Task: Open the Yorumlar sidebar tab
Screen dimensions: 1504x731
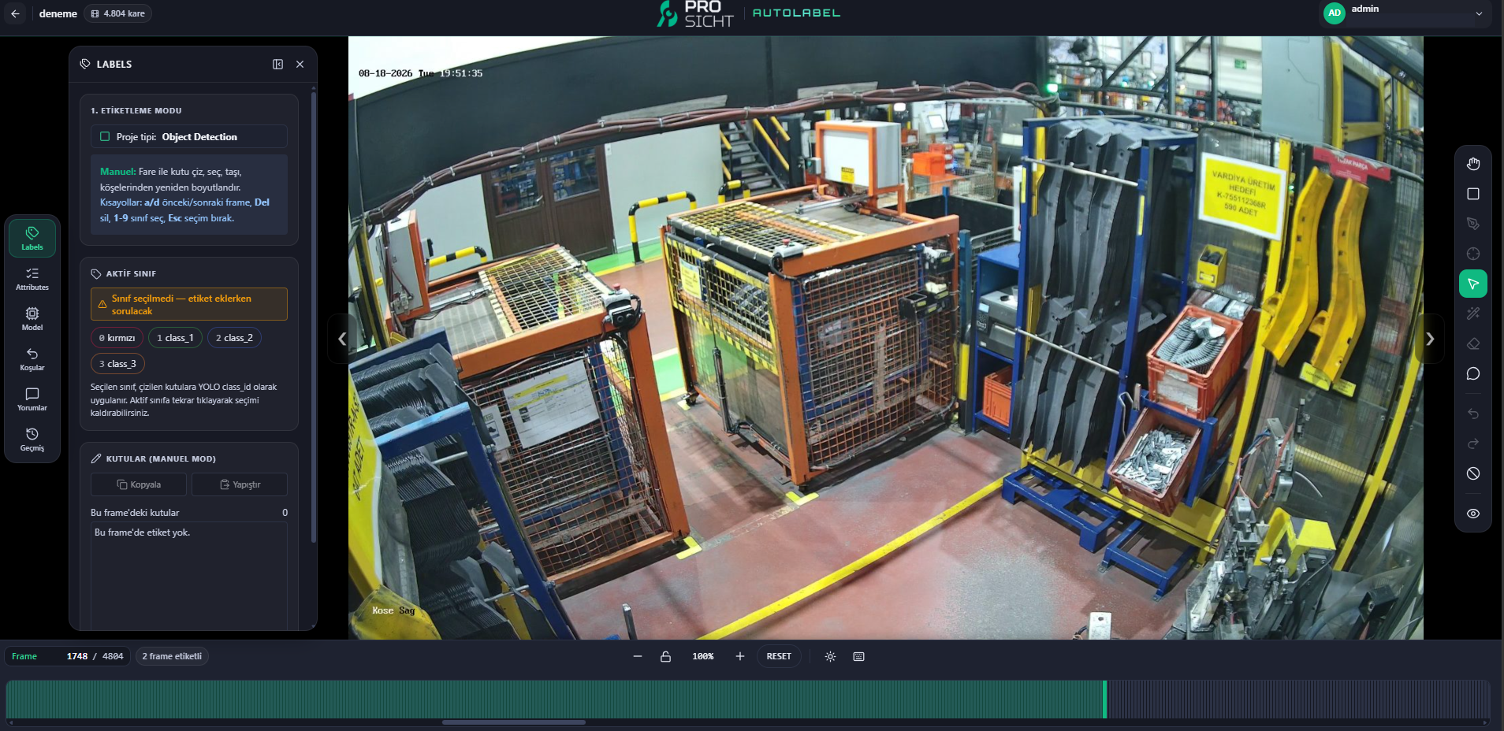Action: [x=32, y=399]
